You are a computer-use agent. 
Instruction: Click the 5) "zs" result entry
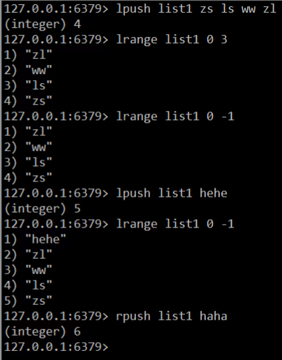point(28,301)
